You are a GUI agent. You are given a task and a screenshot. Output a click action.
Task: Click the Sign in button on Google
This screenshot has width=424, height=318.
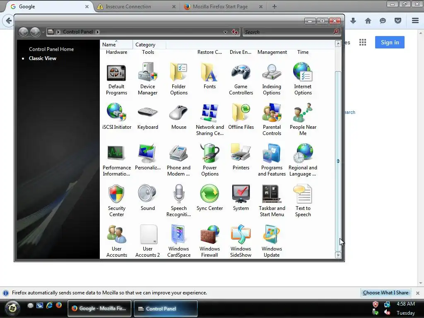pos(390,42)
